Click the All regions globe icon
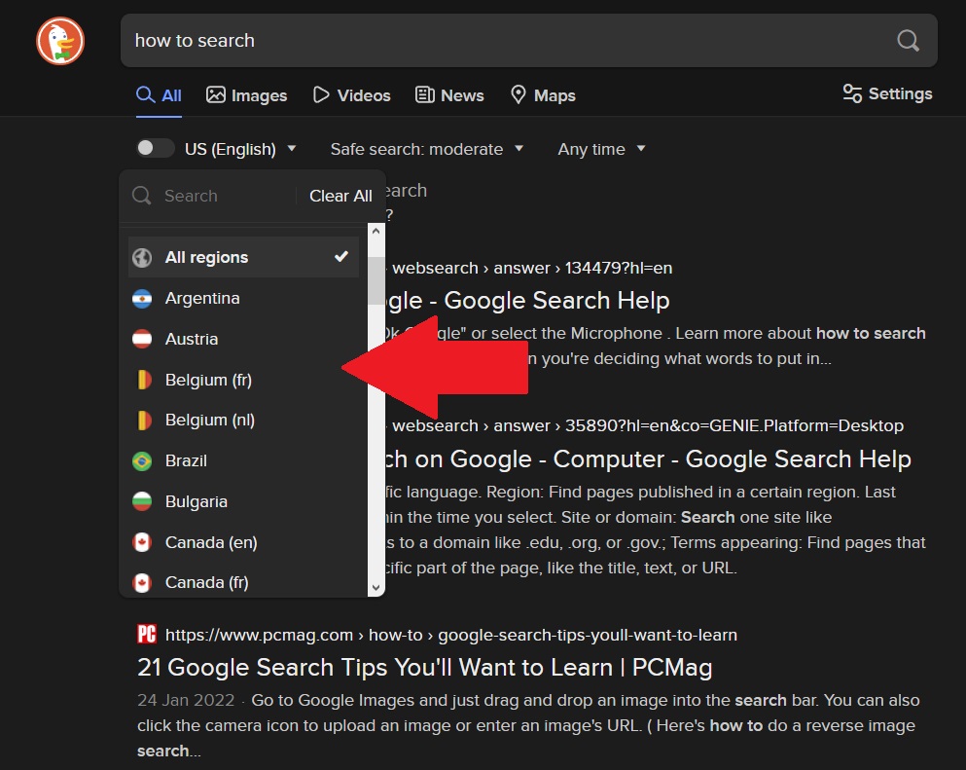The height and width of the screenshot is (770, 966). tap(142, 258)
